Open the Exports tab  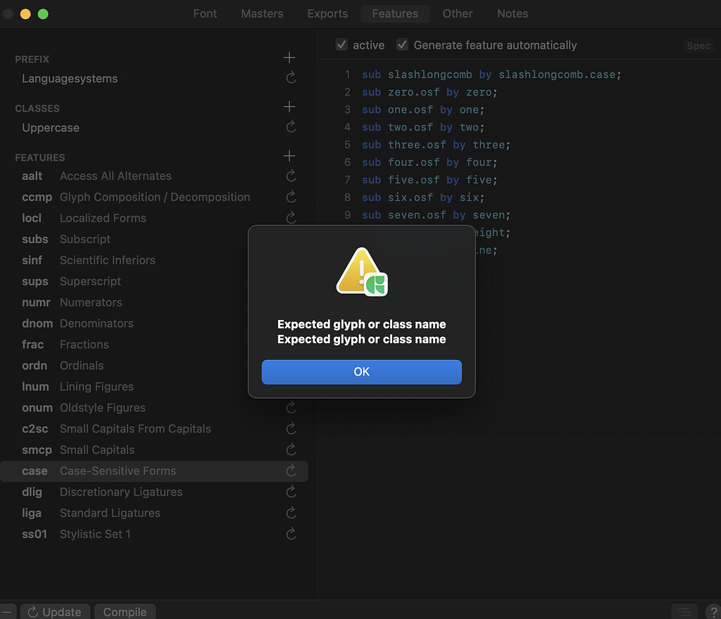pyautogui.click(x=327, y=13)
